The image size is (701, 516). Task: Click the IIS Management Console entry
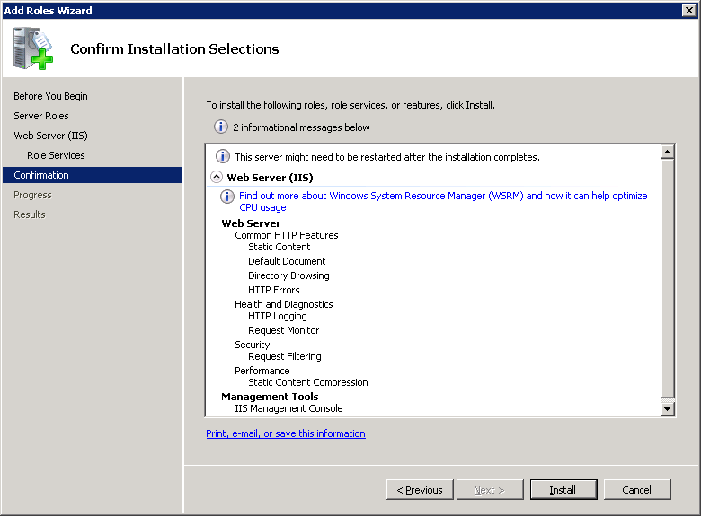click(282, 408)
